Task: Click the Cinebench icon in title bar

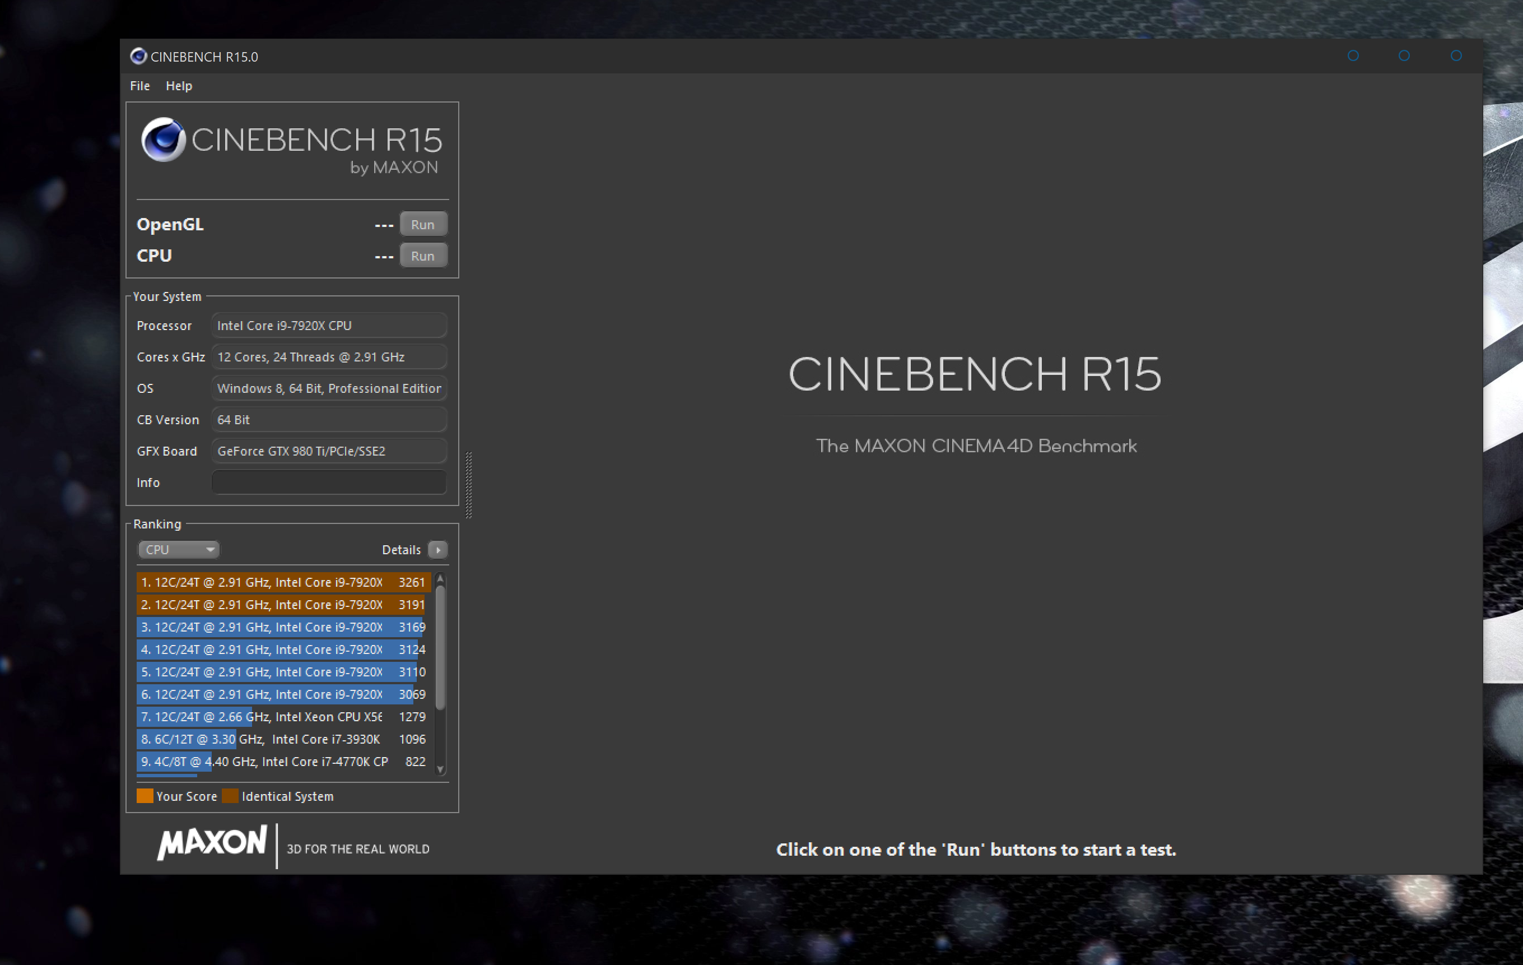Action: click(138, 56)
